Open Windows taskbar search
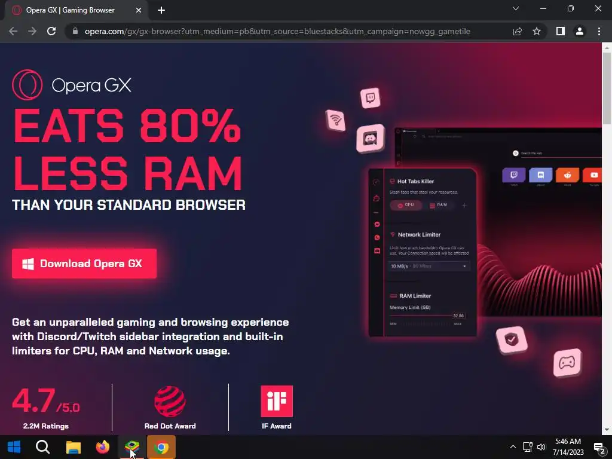Viewport: 612px width, 459px height. click(42, 447)
